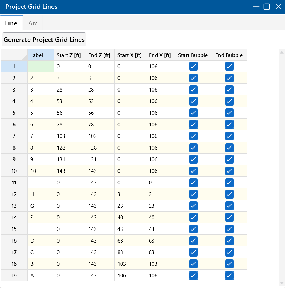Toggle End Bubble checkbox for row 5
Image resolution: width=285 pixels, height=288 pixels.
229,113
